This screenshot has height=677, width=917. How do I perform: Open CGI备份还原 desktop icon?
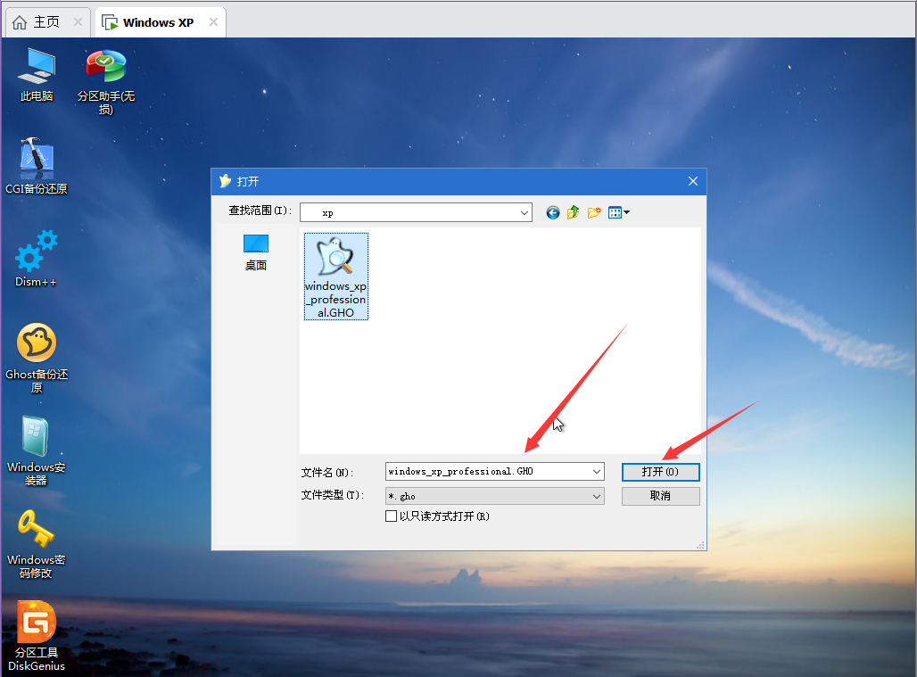(37, 166)
